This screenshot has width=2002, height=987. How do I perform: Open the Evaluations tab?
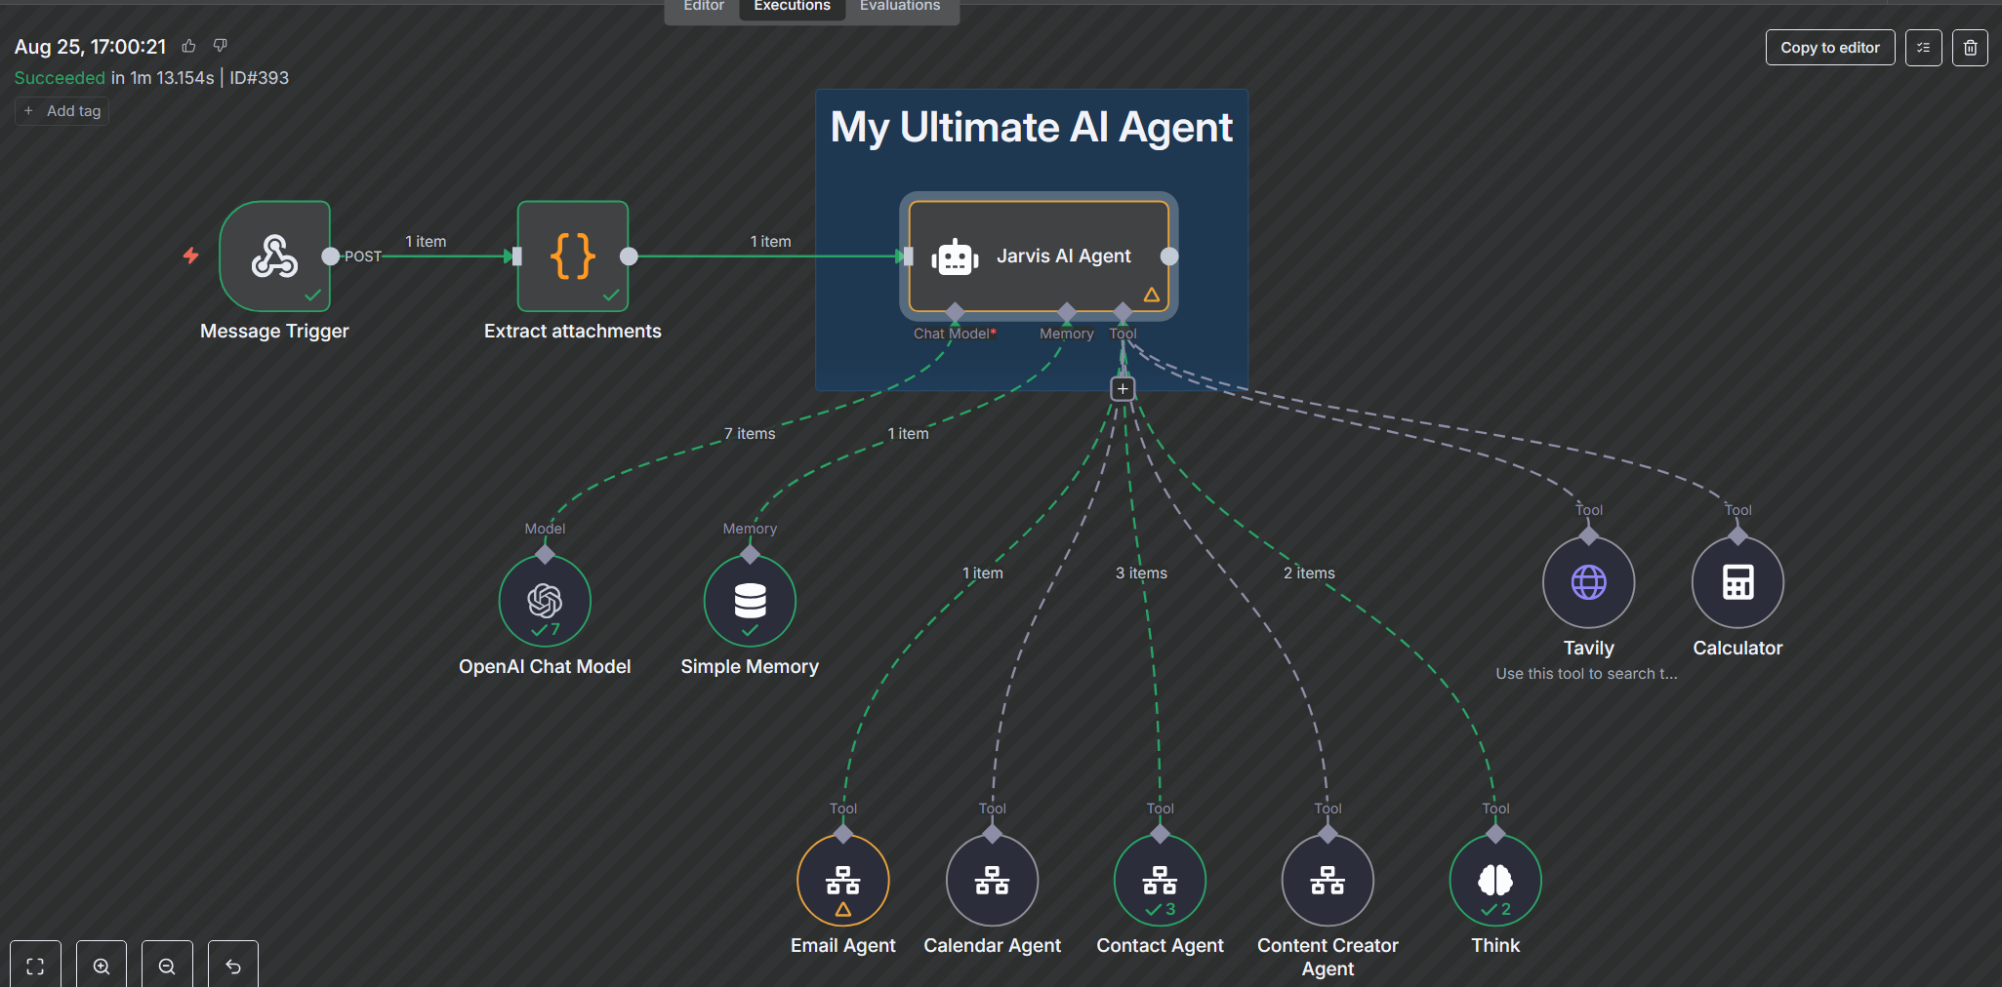899,6
